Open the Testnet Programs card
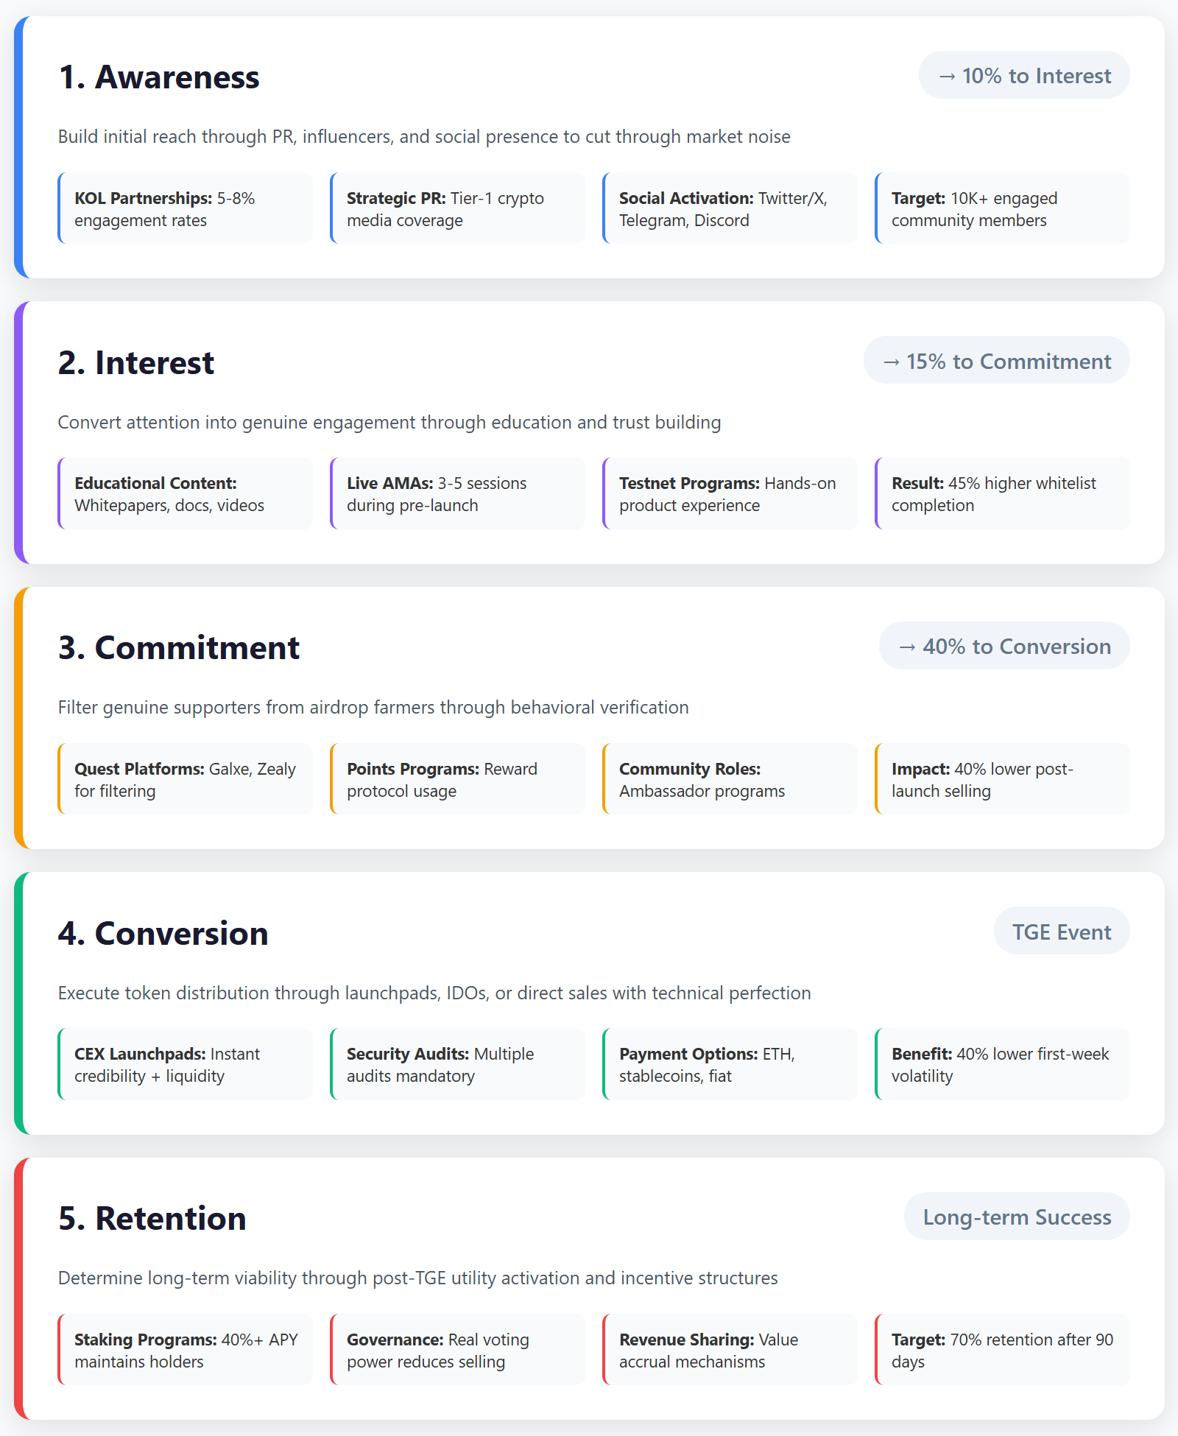 730,494
